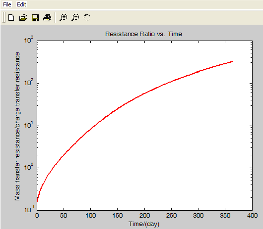Activate the Rotate 3D tool

[87, 17]
